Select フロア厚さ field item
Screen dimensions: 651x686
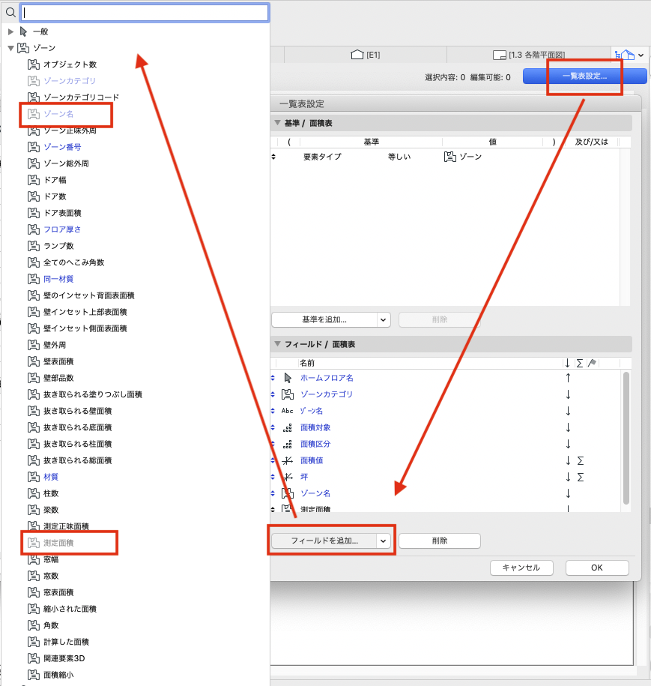pos(62,229)
